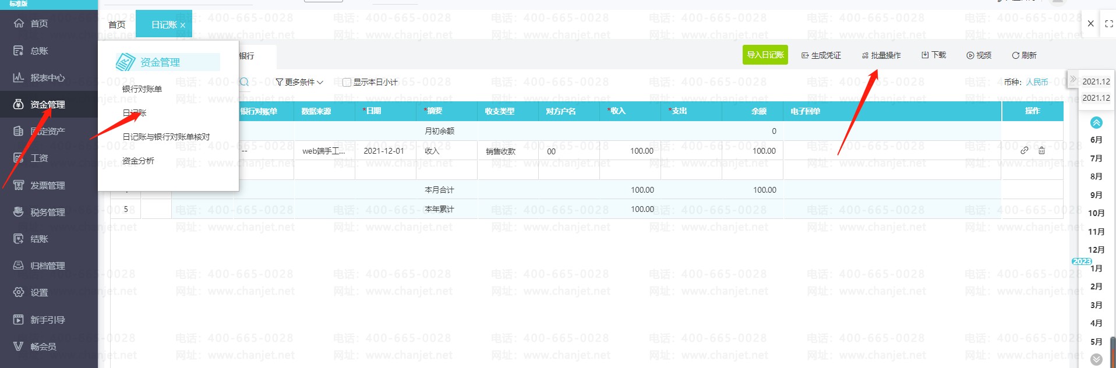Click the round scroll-up arrow above the months

click(1096, 122)
